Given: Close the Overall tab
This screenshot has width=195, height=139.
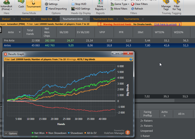Looking at the screenshot, I should 14,19.
